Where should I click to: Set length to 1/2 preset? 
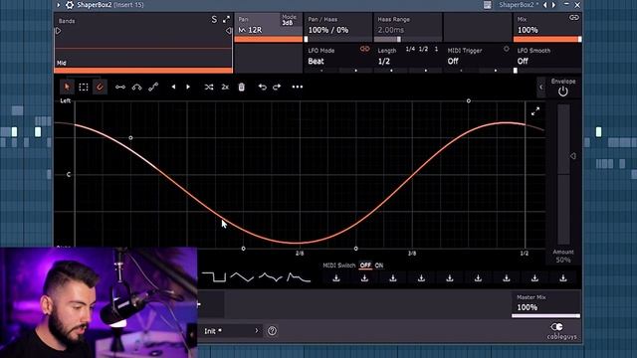pos(423,49)
